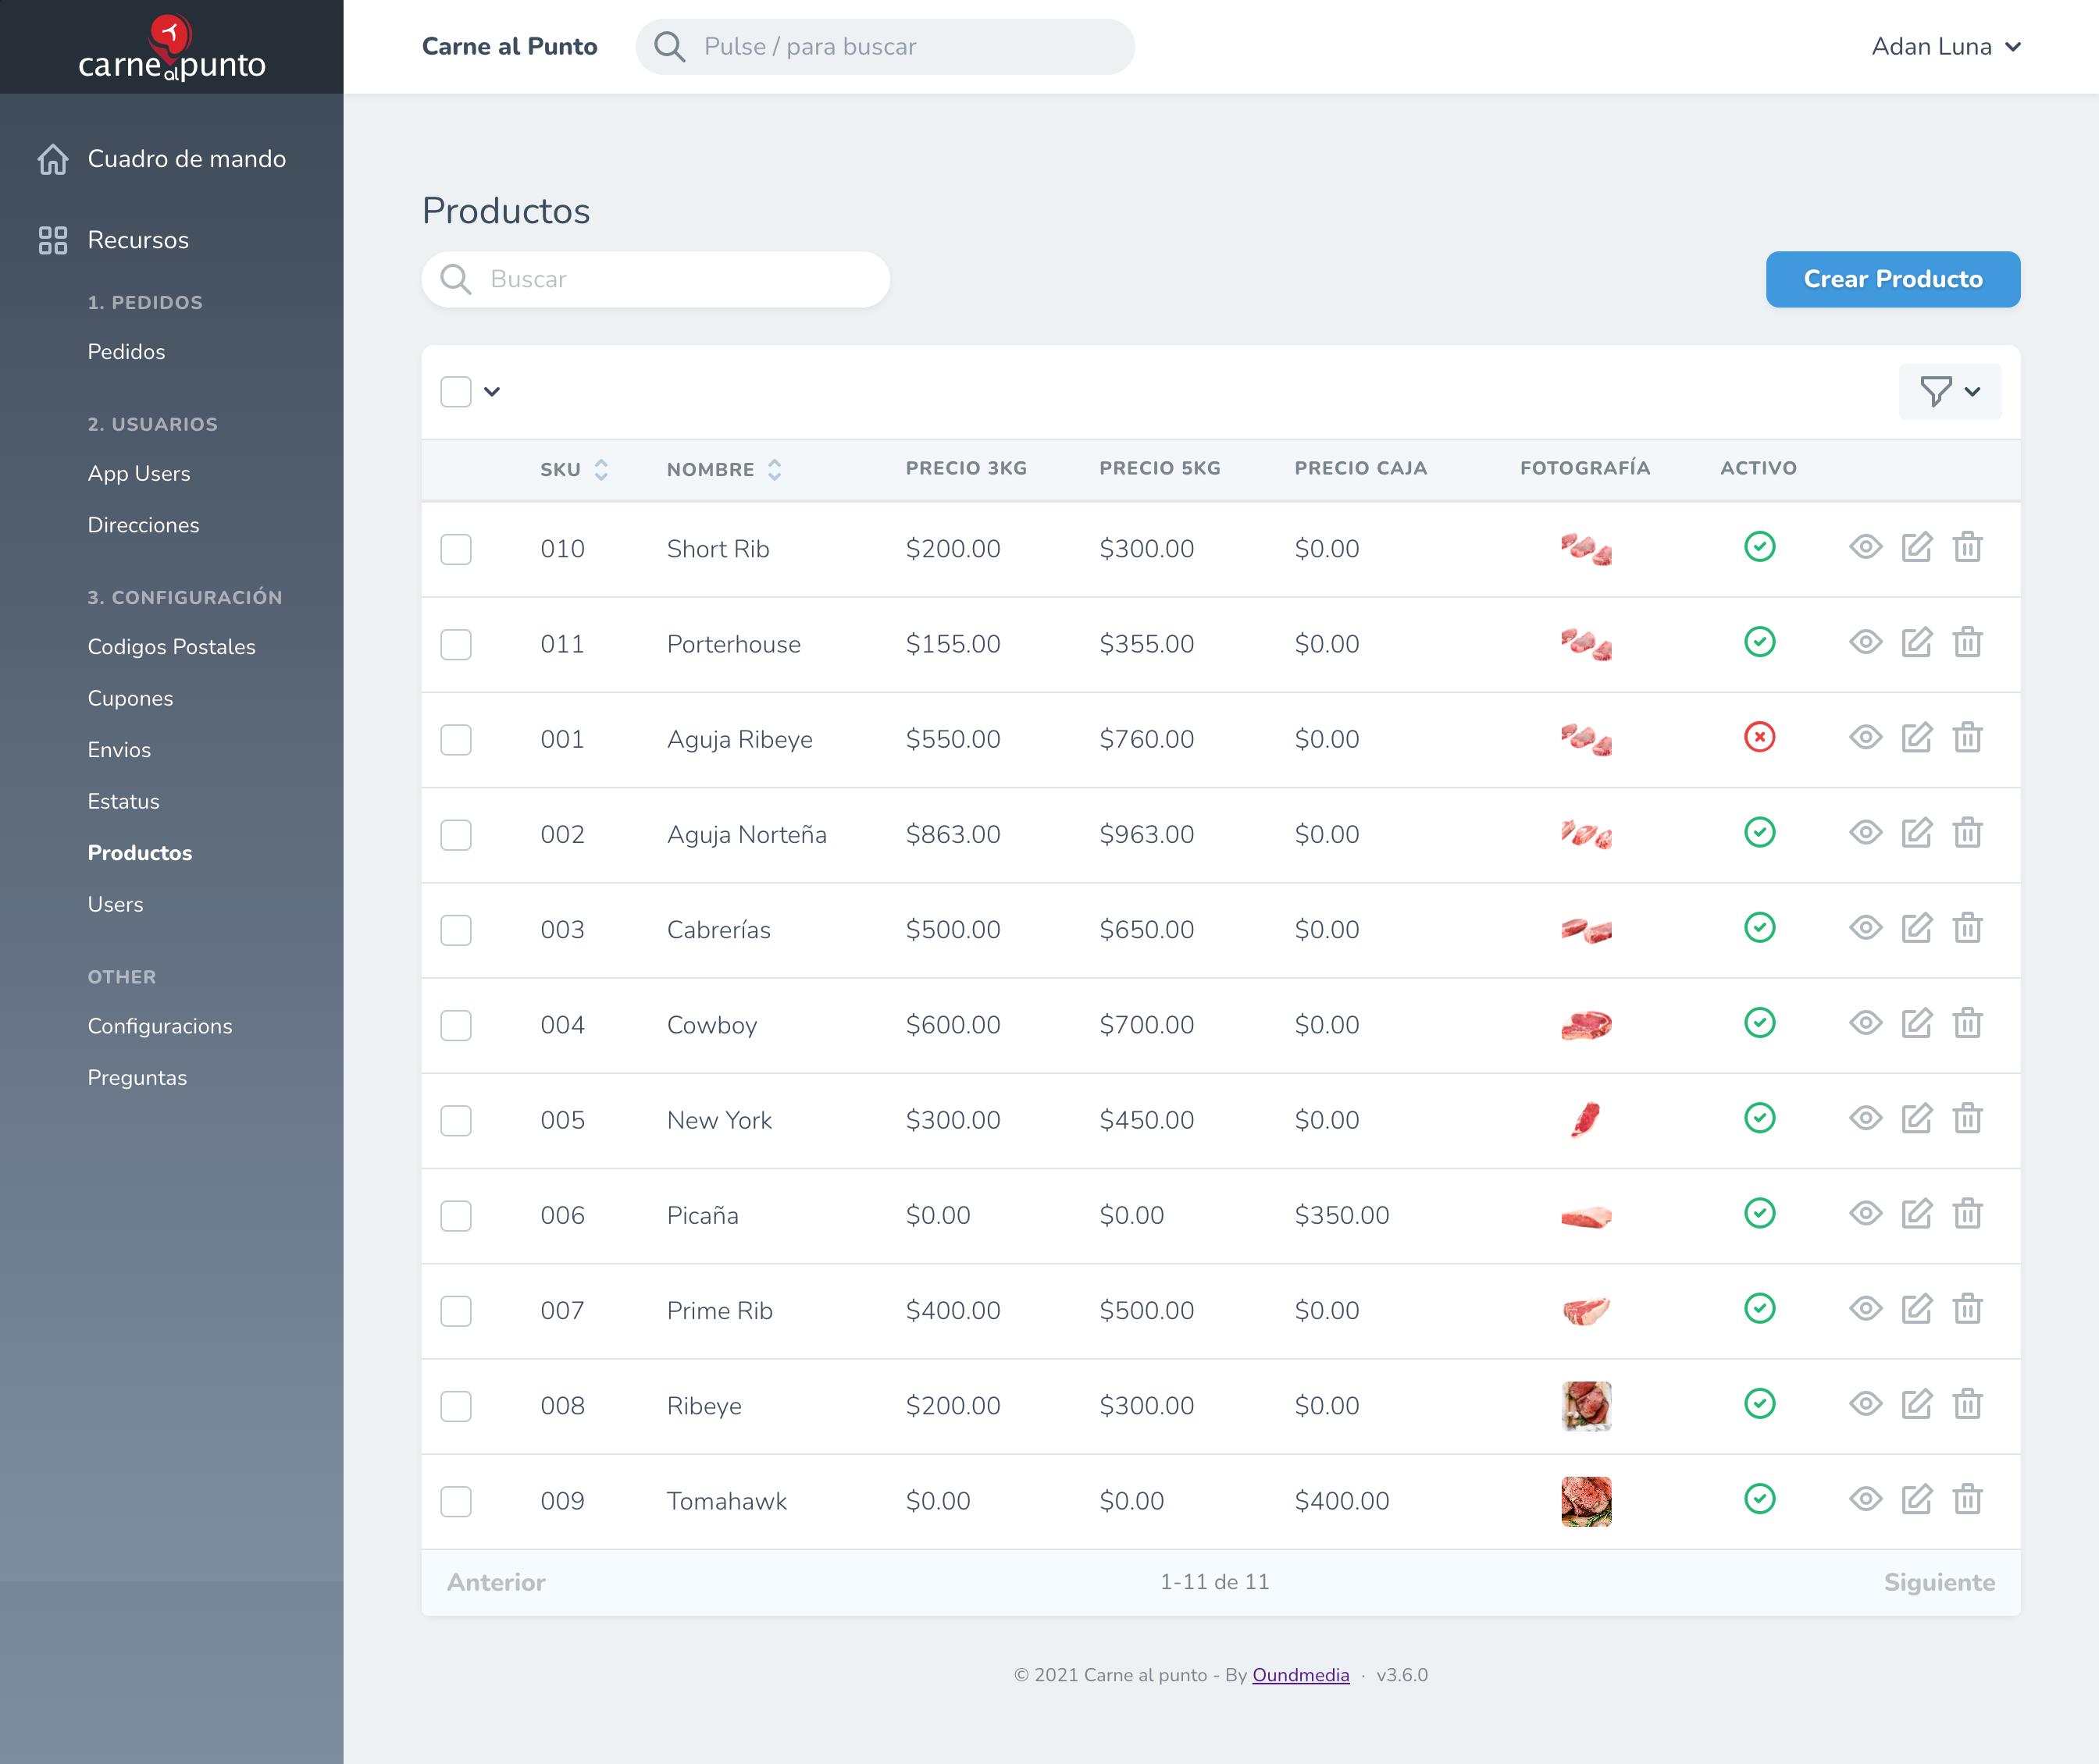The image size is (2099, 1764).
Task: Follow the Oundmedia footer link
Action: (x=1301, y=1675)
